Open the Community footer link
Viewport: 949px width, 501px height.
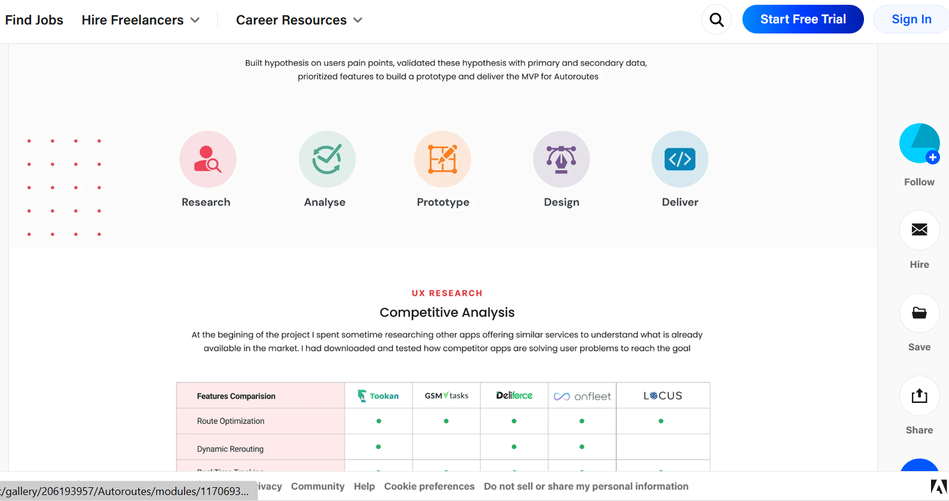[x=317, y=487]
